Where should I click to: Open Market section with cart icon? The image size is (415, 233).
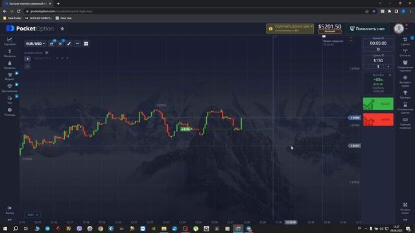pyautogui.click(x=10, y=76)
